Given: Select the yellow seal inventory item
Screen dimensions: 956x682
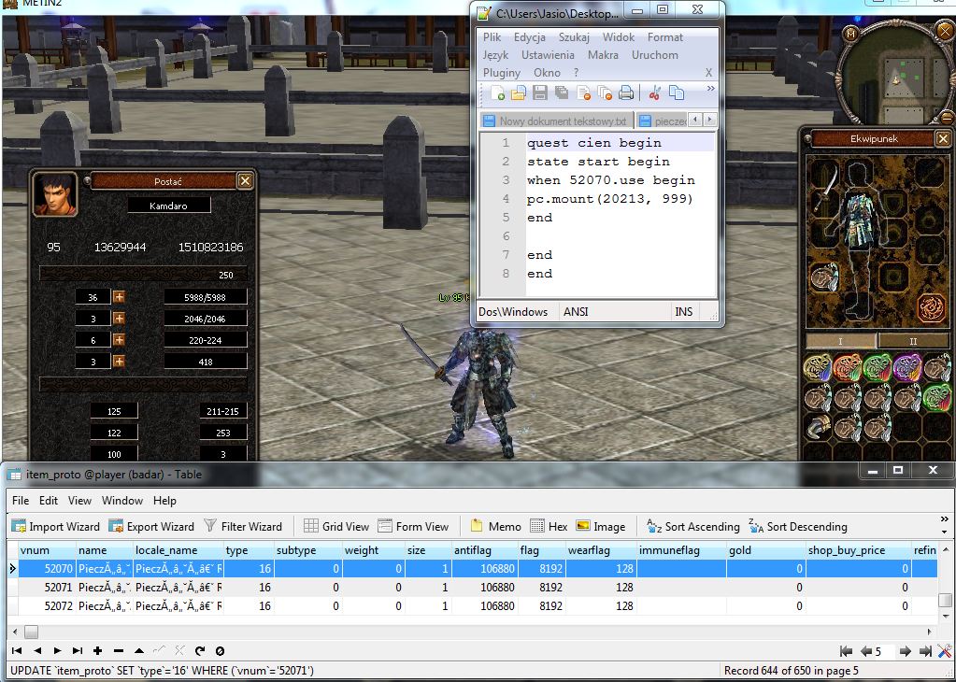Looking at the screenshot, I should (818, 368).
